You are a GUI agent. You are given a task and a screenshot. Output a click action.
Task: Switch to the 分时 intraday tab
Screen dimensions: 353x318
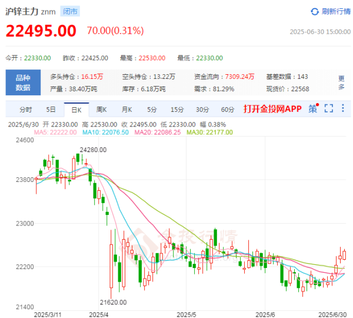point(26,110)
